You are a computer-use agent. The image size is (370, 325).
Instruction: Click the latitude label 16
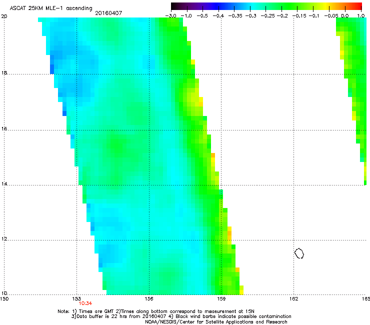pos(4,128)
